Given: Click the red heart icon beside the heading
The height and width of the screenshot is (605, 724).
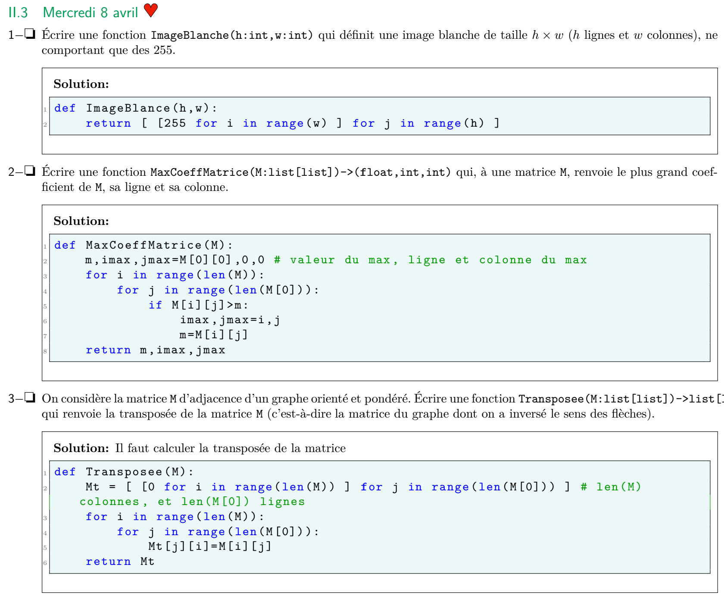Looking at the screenshot, I should [150, 10].
